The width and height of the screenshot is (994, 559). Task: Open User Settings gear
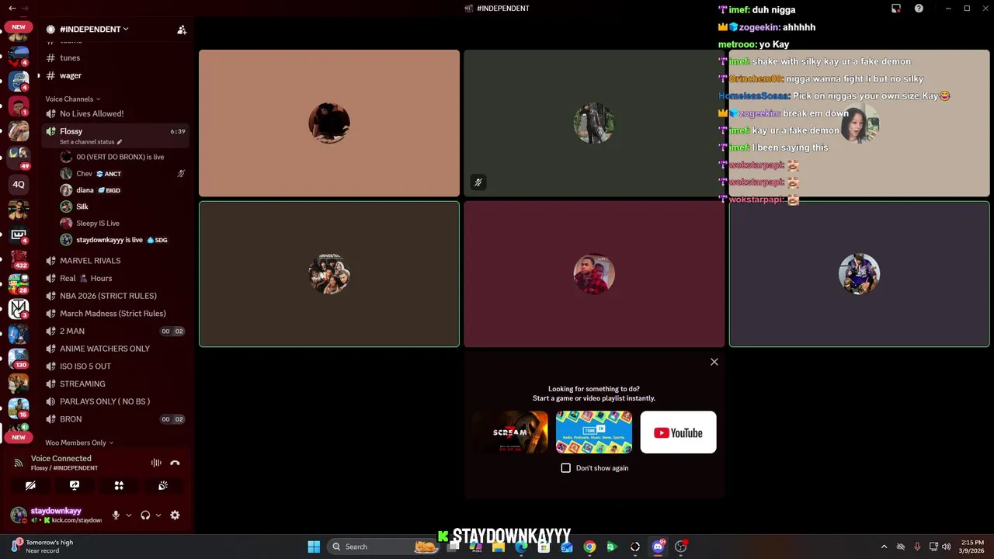pos(175,515)
